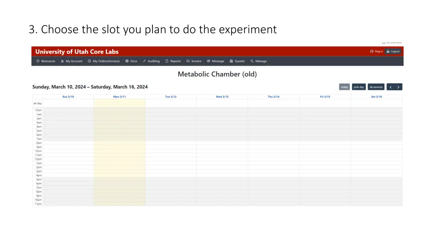The height and width of the screenshot is (244, 435).
Task: Advance to next week with right chevron
Action: pos(398,87)
